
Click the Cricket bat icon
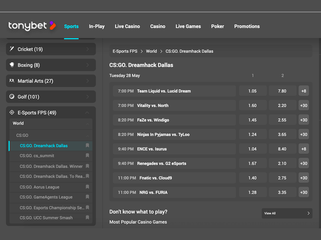[x=12, y=49]
